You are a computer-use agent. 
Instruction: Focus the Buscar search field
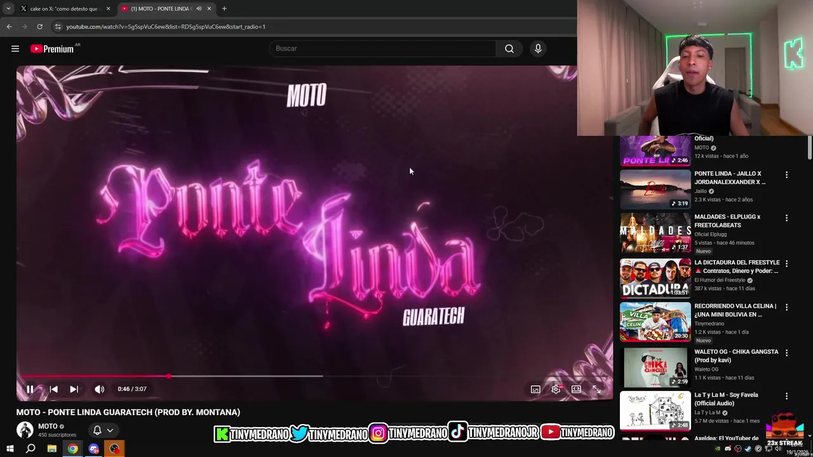tap(383, 48)
